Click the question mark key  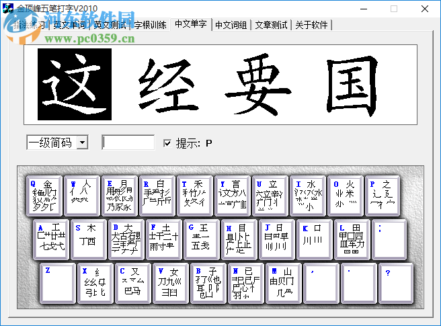tap(397, 283)
